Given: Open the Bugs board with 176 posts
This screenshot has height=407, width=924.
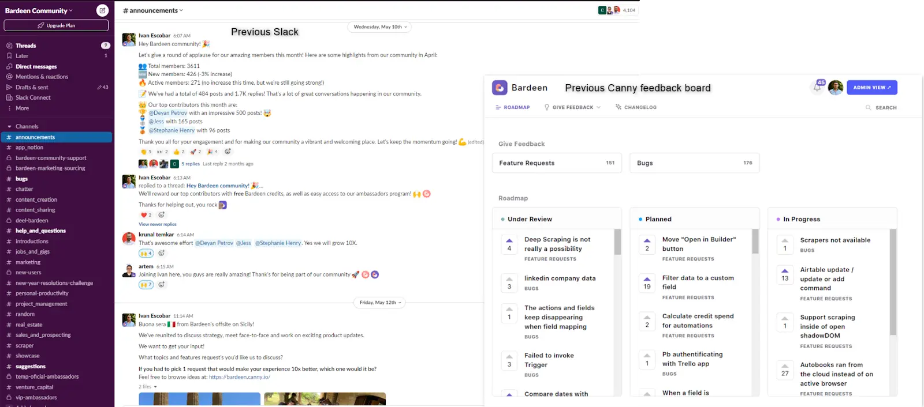Looking at the screenshot, I should (x=695, y=163).
